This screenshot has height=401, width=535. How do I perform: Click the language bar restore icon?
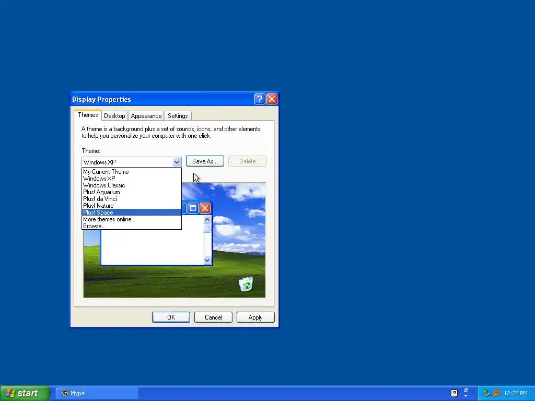coord(466,390)
